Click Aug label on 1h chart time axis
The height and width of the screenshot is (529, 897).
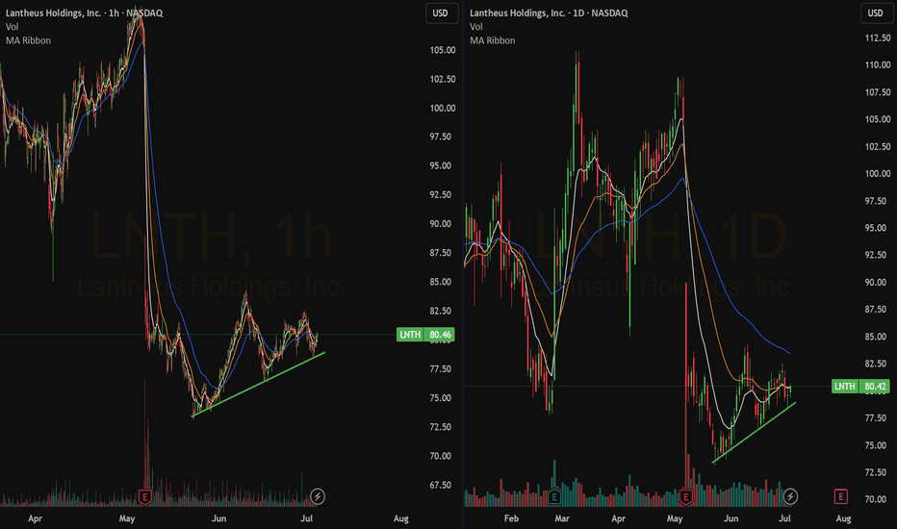(401, 518)
